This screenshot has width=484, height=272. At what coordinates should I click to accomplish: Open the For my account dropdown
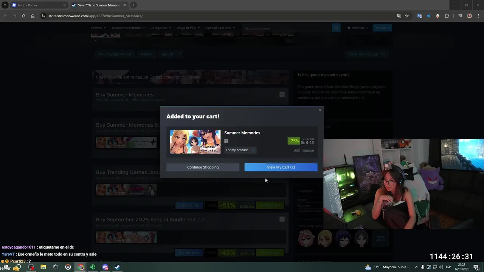click(x=240, y=150)
